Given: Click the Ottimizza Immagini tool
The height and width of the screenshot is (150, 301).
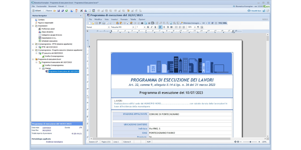Looking at the screenshot, I should (191, 23).
